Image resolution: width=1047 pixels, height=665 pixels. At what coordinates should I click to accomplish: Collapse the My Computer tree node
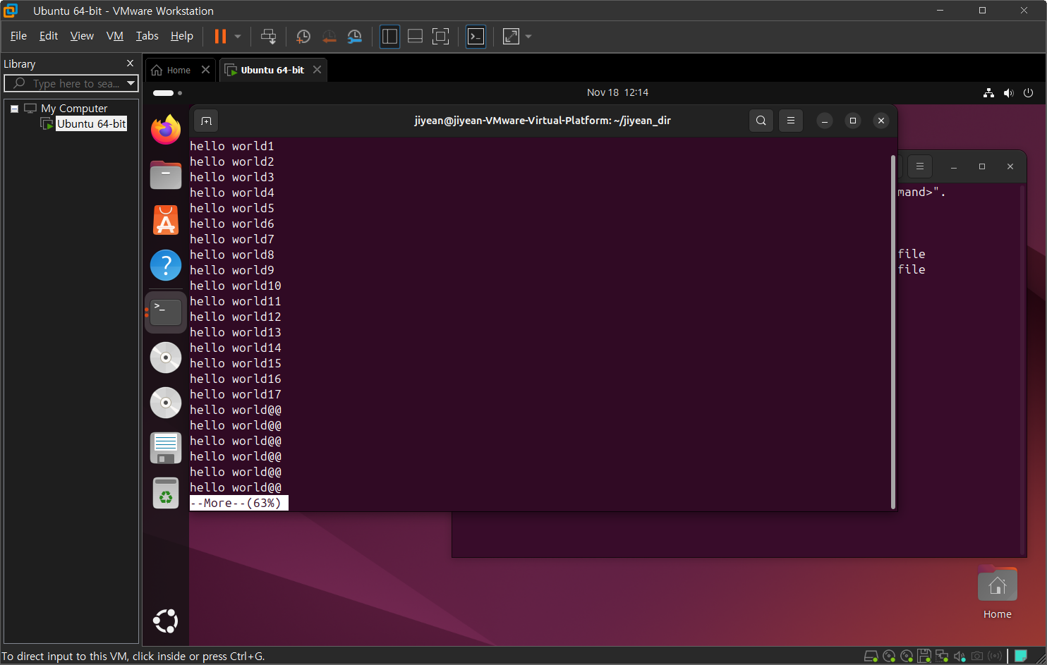pos(14,109)
